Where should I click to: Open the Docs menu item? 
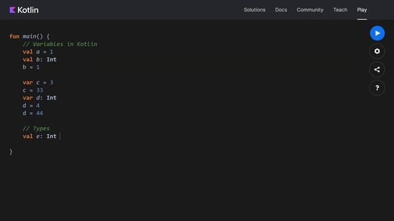click(281, 10)
